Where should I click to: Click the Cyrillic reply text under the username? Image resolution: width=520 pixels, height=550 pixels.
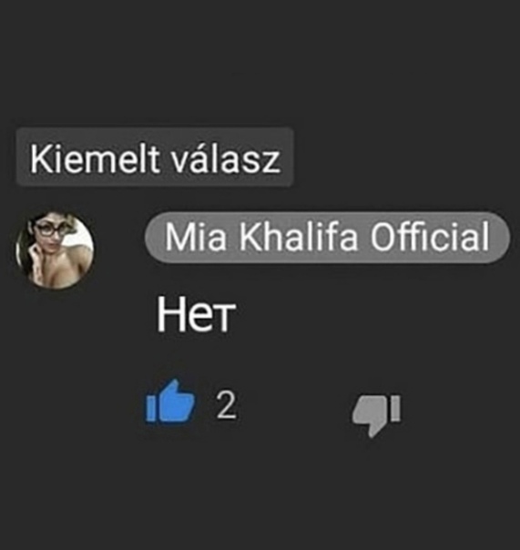[x=196, y=314]
